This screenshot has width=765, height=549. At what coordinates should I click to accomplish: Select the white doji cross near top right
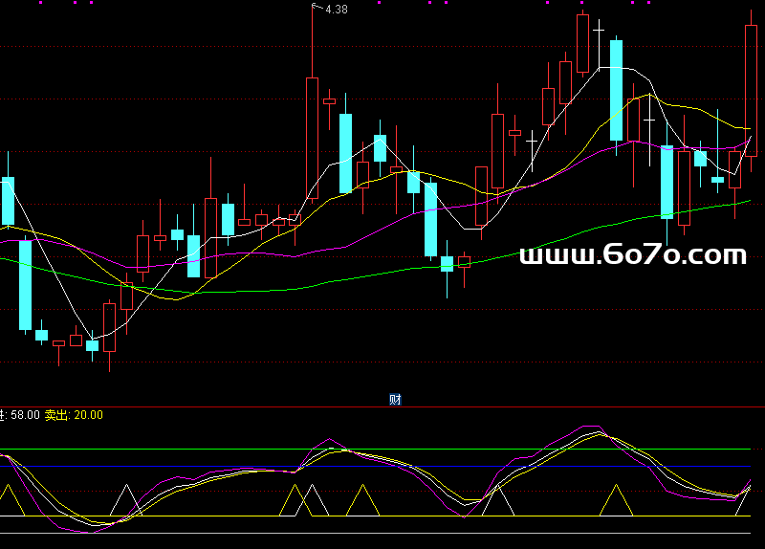[x=599, y=32]
